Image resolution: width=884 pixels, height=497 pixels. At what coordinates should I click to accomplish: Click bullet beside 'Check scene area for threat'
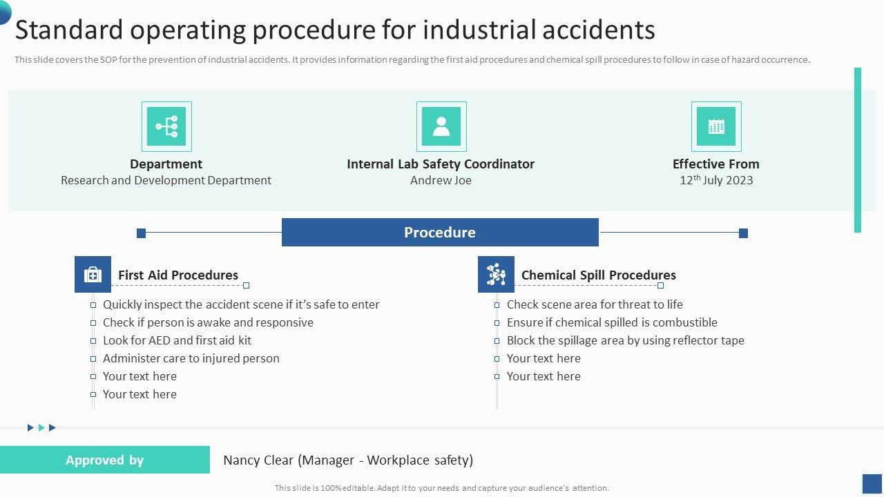(497, 305)
